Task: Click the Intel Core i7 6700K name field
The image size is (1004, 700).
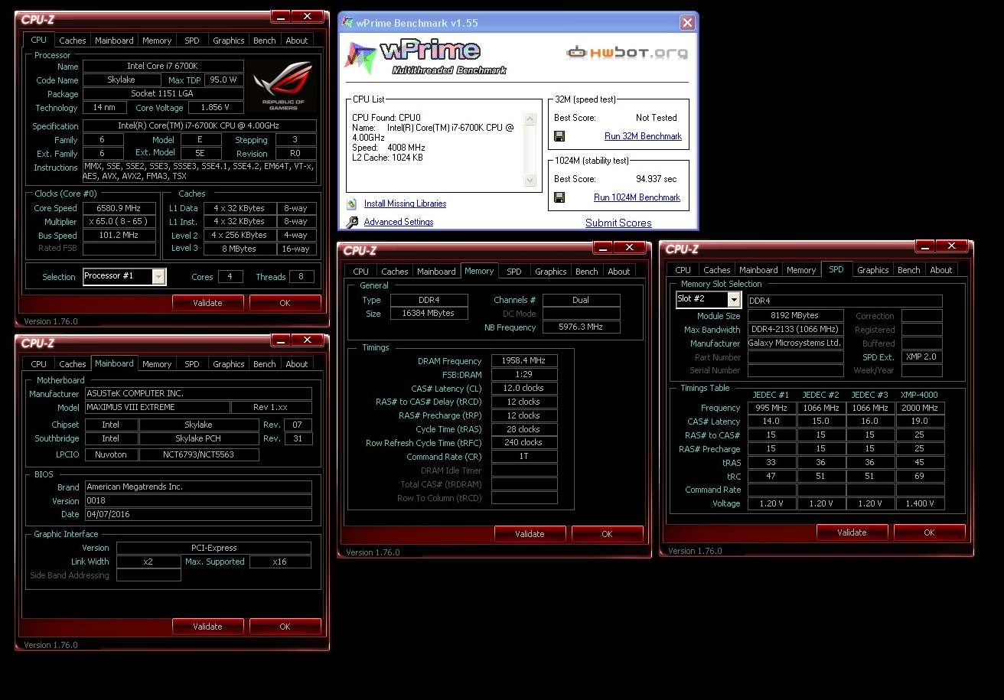Action: point(163,67)
